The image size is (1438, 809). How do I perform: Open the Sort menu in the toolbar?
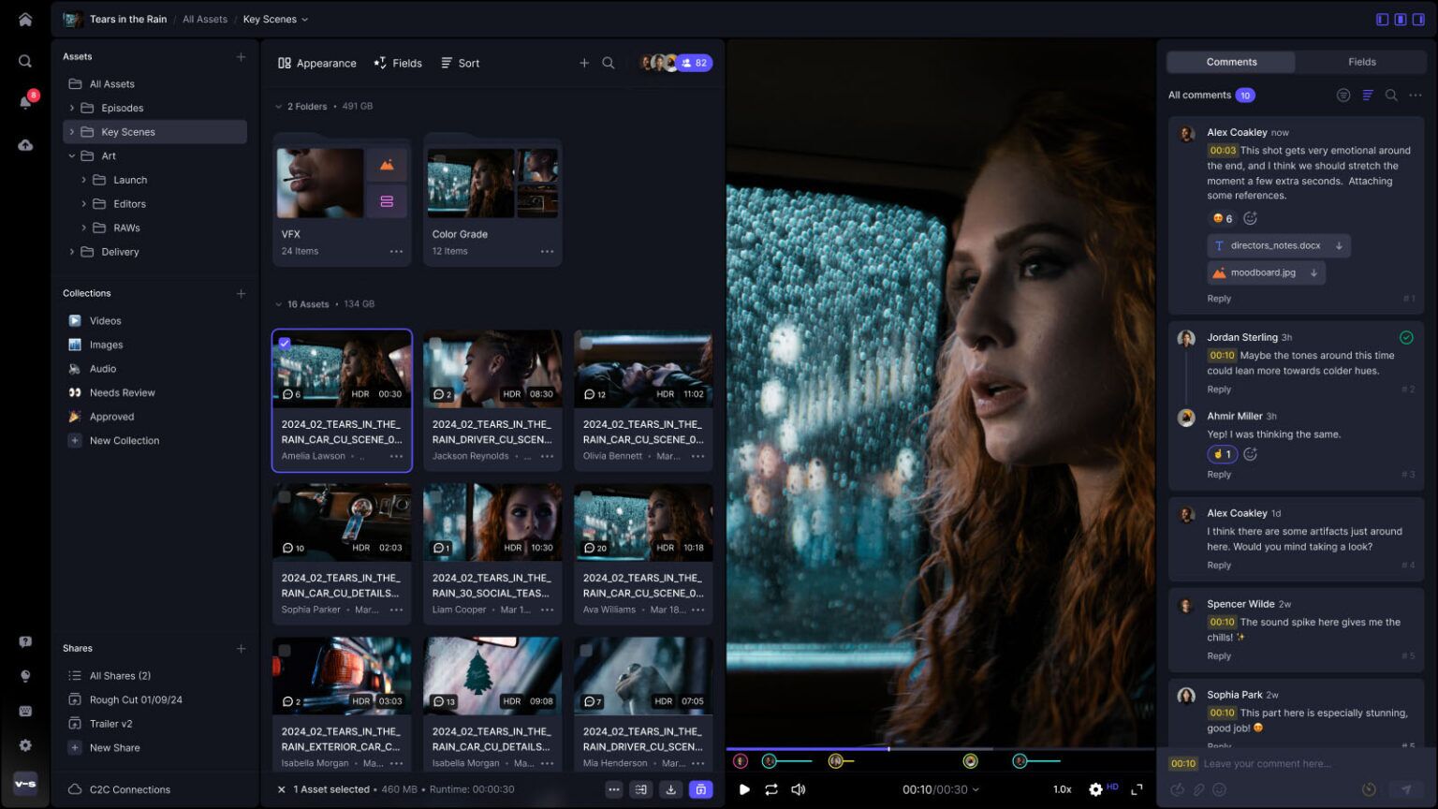pos(460,63)
